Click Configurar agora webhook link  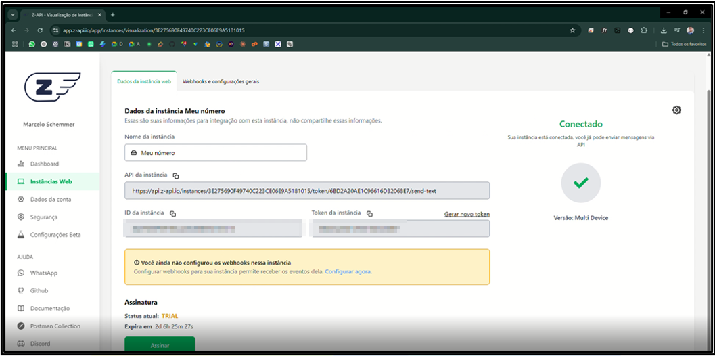click(348, 271)
